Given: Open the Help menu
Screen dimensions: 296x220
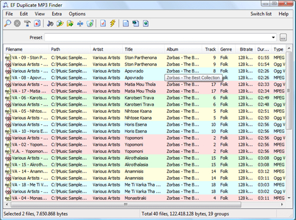Looking at the screenshot, I should pyautogui.click(x=284, y=14).
